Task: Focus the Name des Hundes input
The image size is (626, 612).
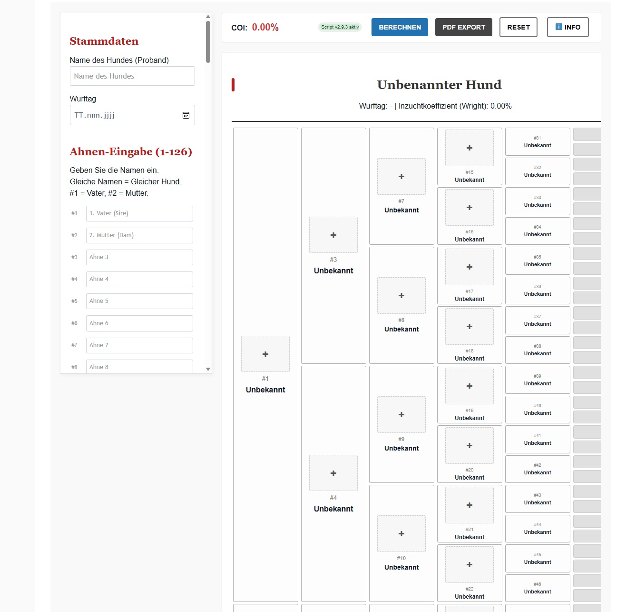Action: click(132, 76)
